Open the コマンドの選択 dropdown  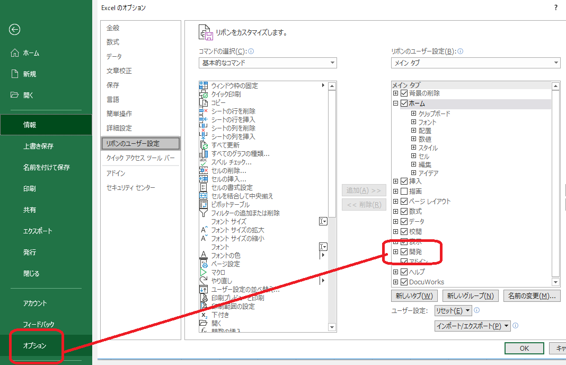point(268,63)
